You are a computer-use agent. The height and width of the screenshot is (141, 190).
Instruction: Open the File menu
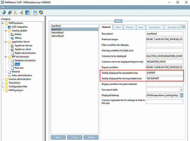pyautogui.click(x=3, y=7)
